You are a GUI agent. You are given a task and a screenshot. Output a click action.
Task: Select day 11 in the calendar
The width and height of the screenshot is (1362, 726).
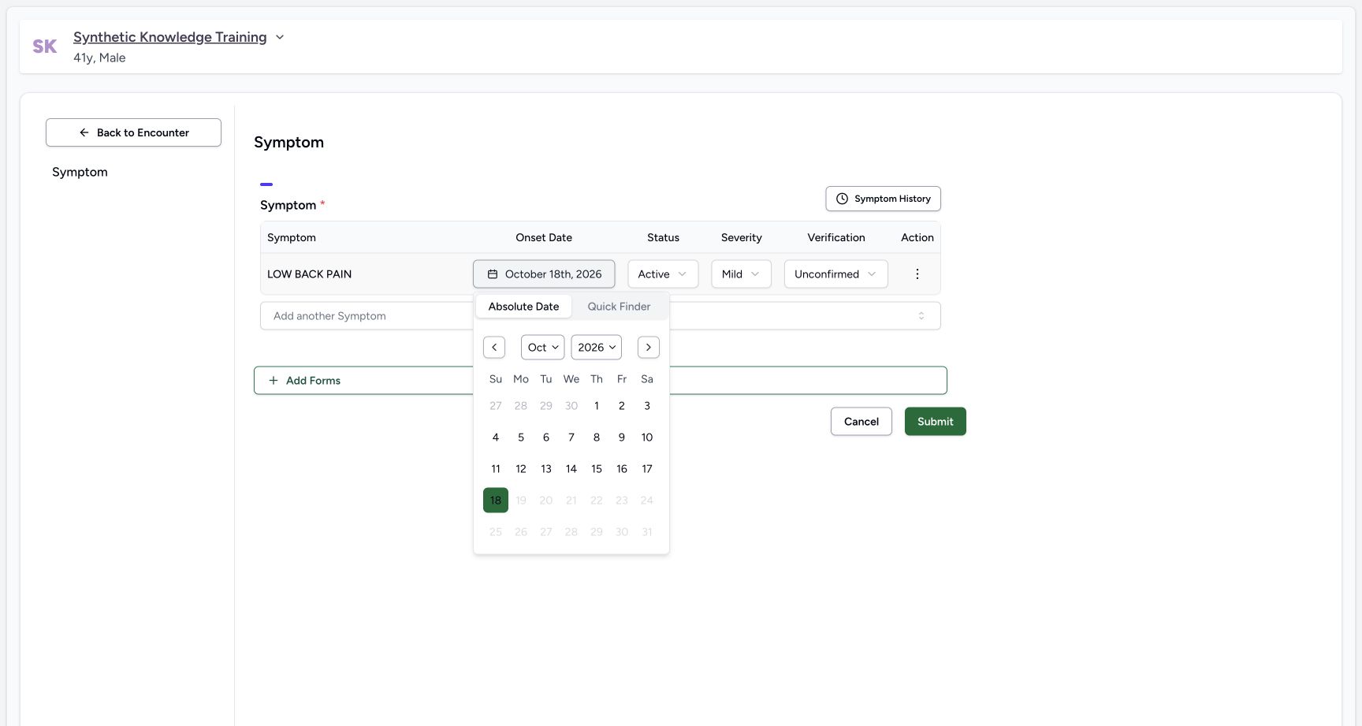tap(496, 469)
